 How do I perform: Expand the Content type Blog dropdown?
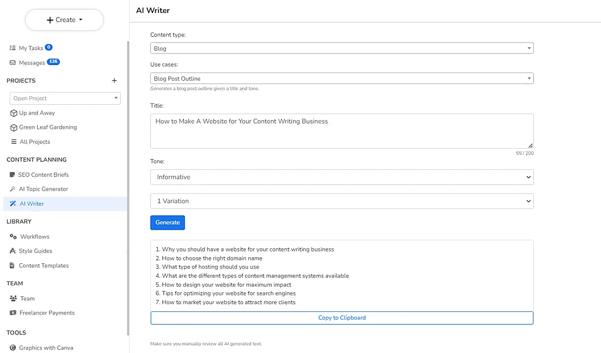tap(342, 49)
